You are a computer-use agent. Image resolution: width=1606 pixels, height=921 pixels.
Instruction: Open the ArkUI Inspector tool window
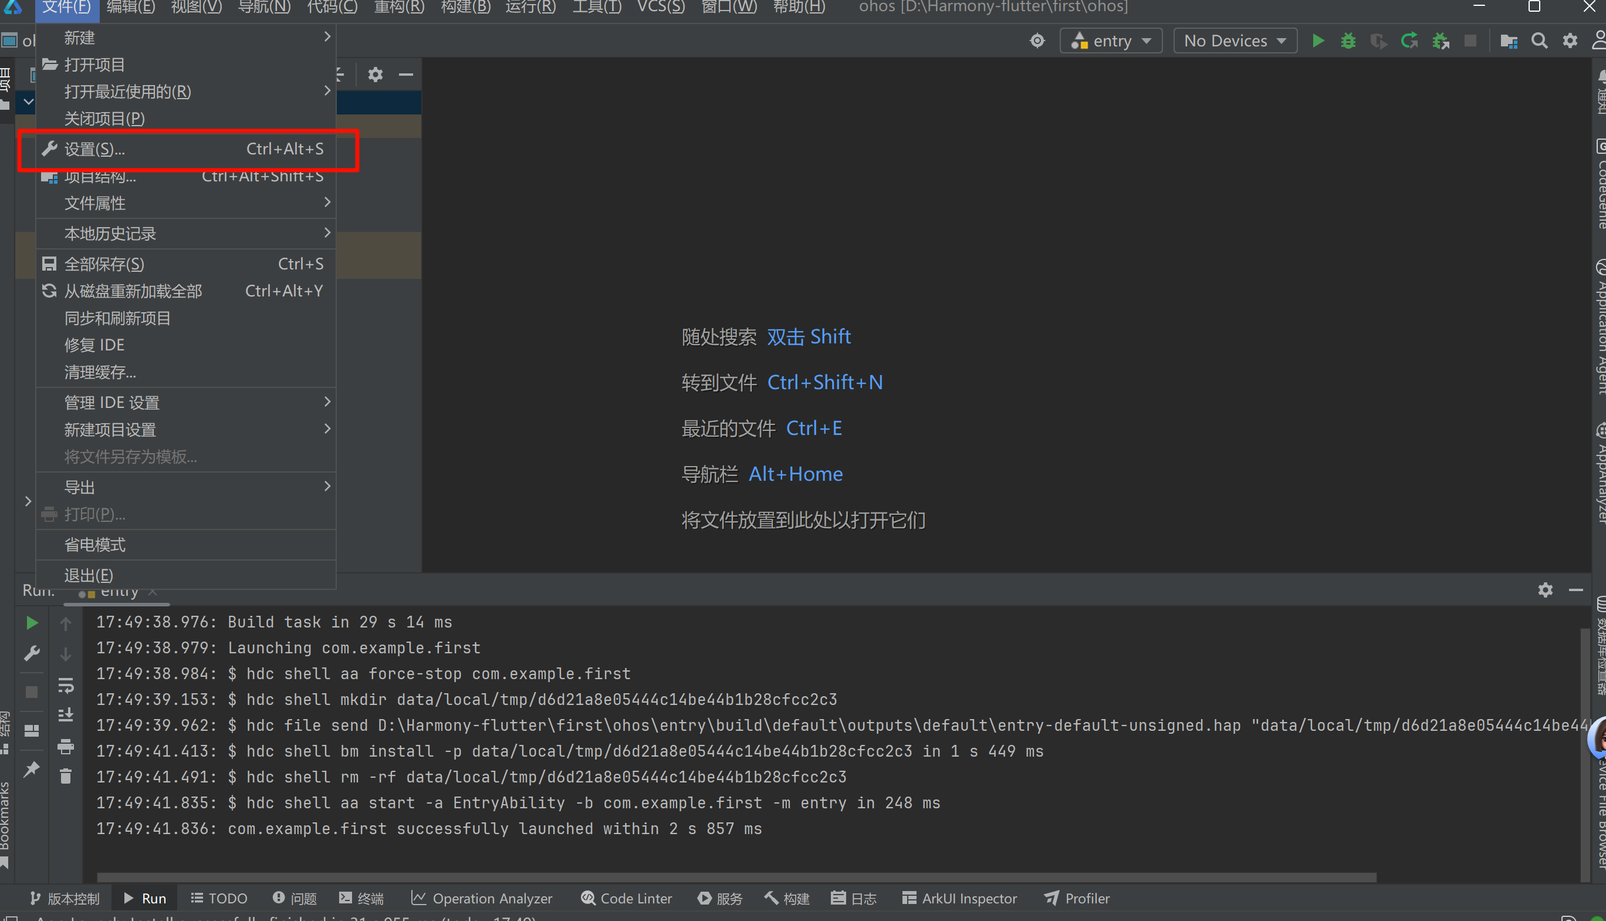point(959,898)
